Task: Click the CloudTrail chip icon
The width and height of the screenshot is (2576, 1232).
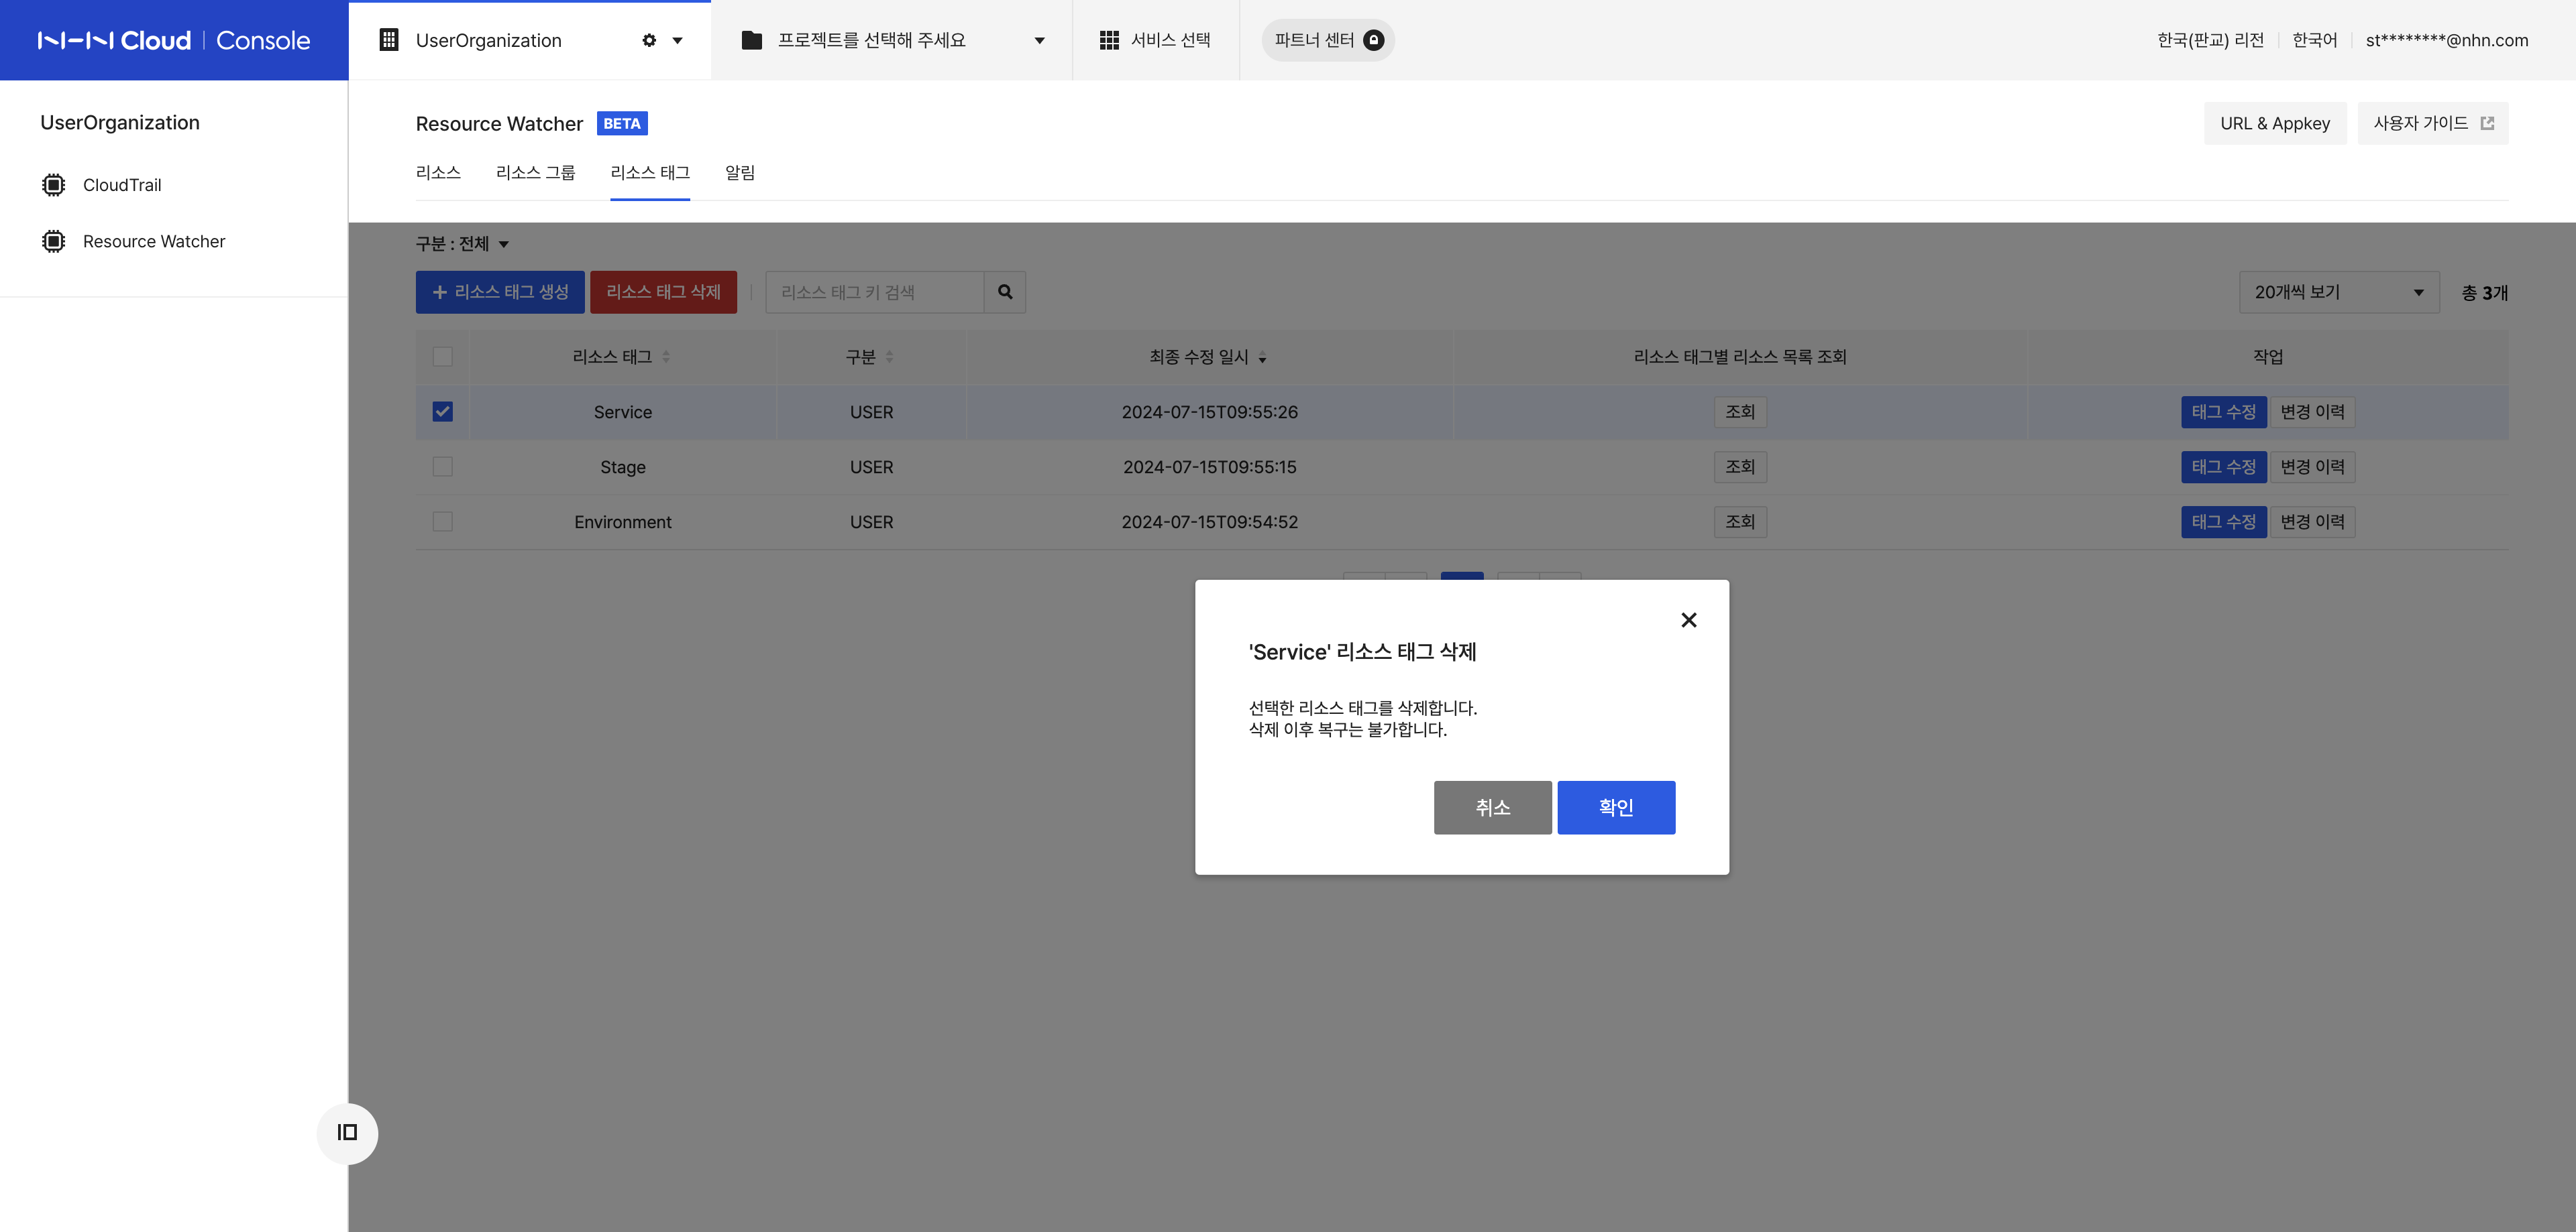Action: [53, 185]
